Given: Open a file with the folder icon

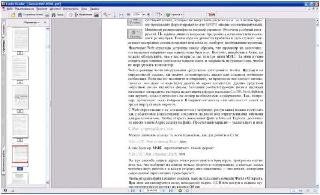Looking at the screenshot, I should point(13,15).
